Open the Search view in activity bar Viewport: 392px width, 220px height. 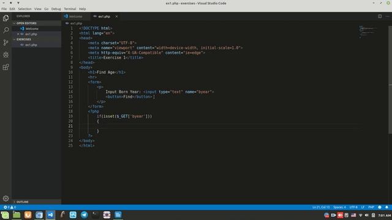point(6,30)
